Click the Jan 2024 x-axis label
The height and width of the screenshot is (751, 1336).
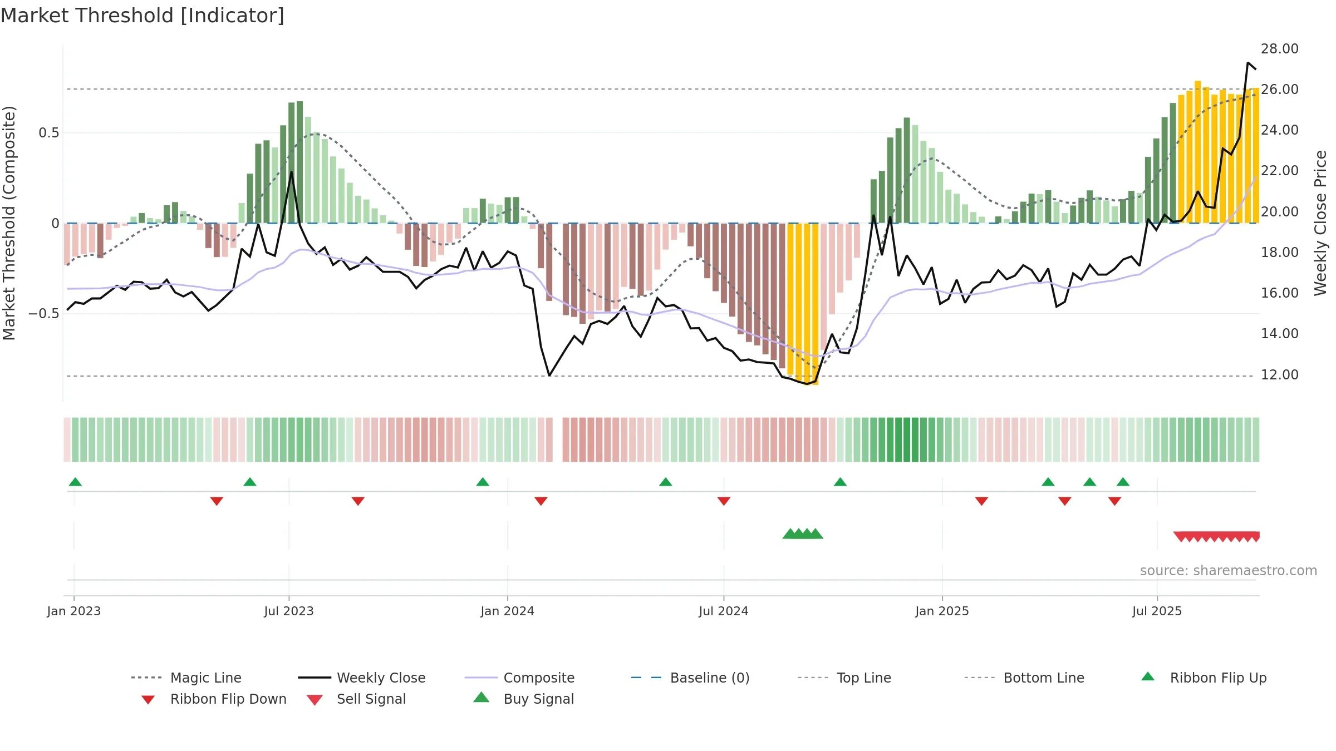pyautogui.click(x=507, y=611)
